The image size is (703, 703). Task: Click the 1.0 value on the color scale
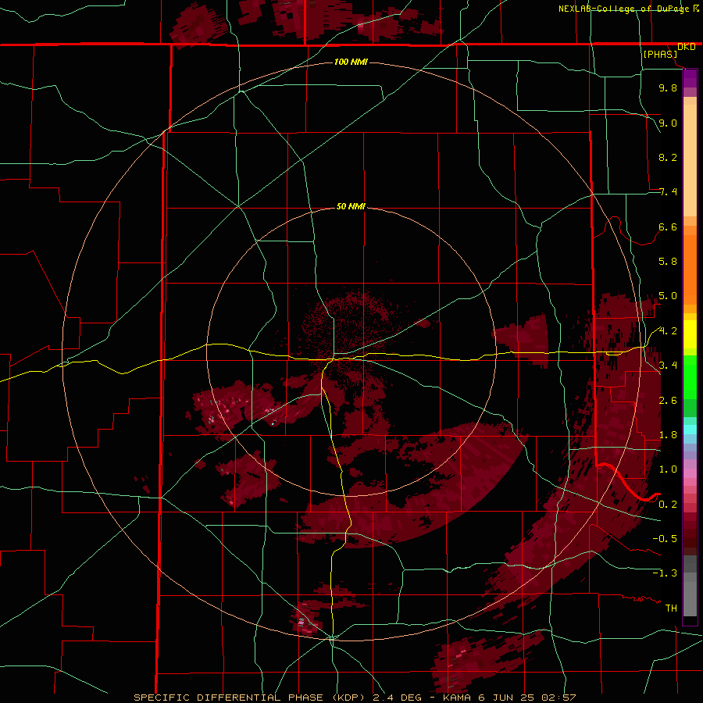coord(668,469)
